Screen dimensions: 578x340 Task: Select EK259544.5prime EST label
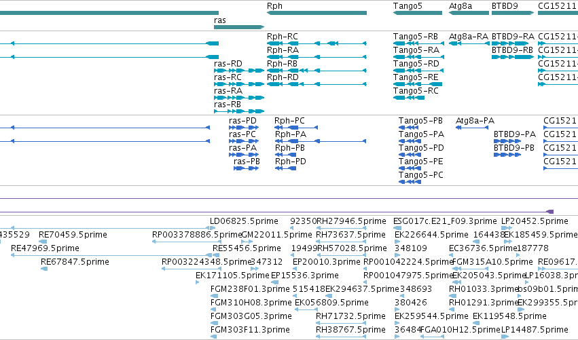[x=431, y=316]
